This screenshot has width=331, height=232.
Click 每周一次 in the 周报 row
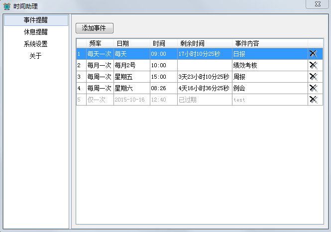(x=100, y=77)
